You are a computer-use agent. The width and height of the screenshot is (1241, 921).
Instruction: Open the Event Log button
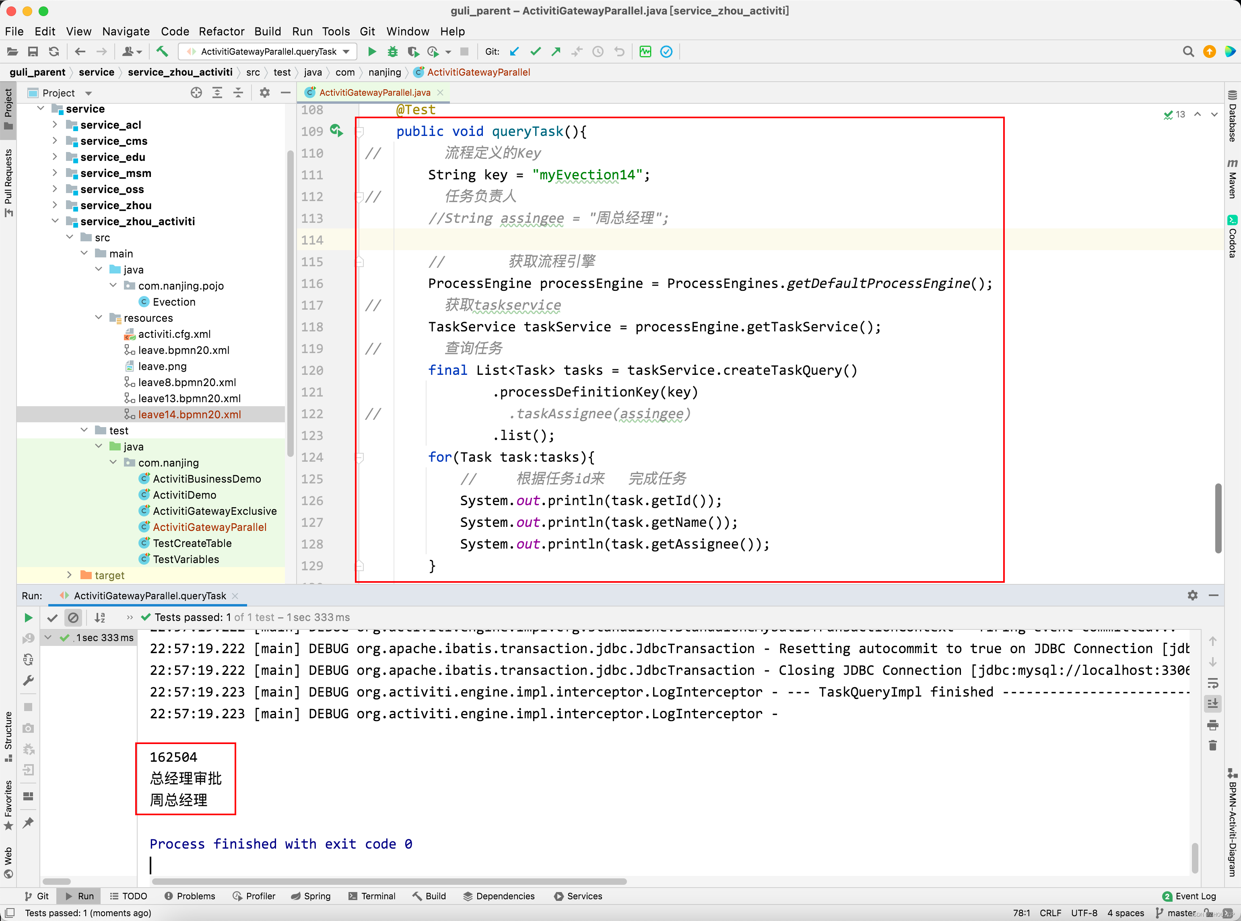[x=1189, y=896]
